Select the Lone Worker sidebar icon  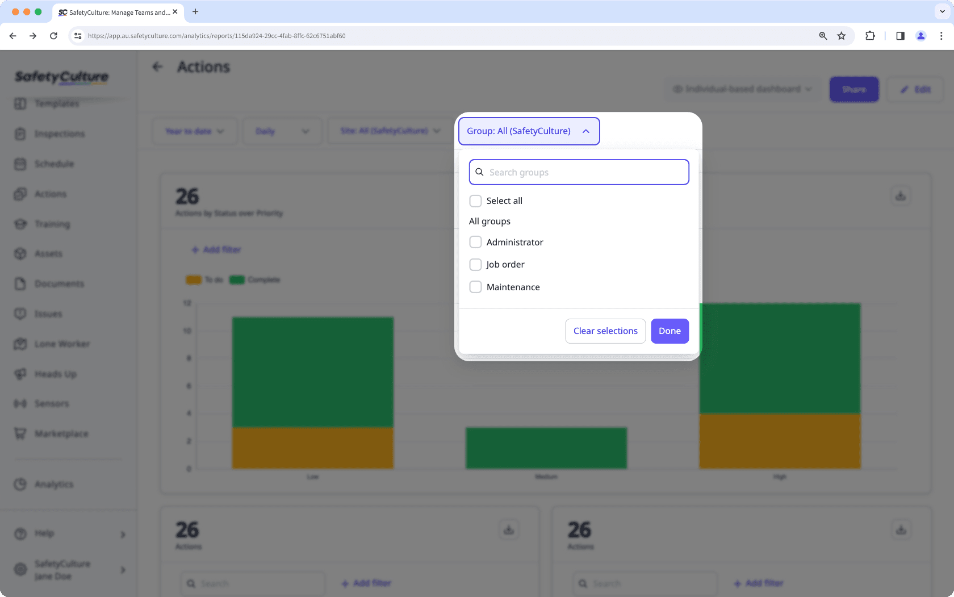pyautogui.click(x=20, y=344)
